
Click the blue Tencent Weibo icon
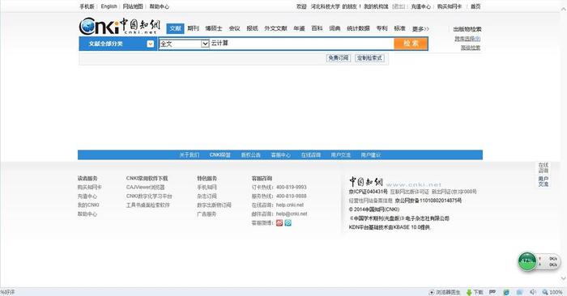[x=288, y=223]
